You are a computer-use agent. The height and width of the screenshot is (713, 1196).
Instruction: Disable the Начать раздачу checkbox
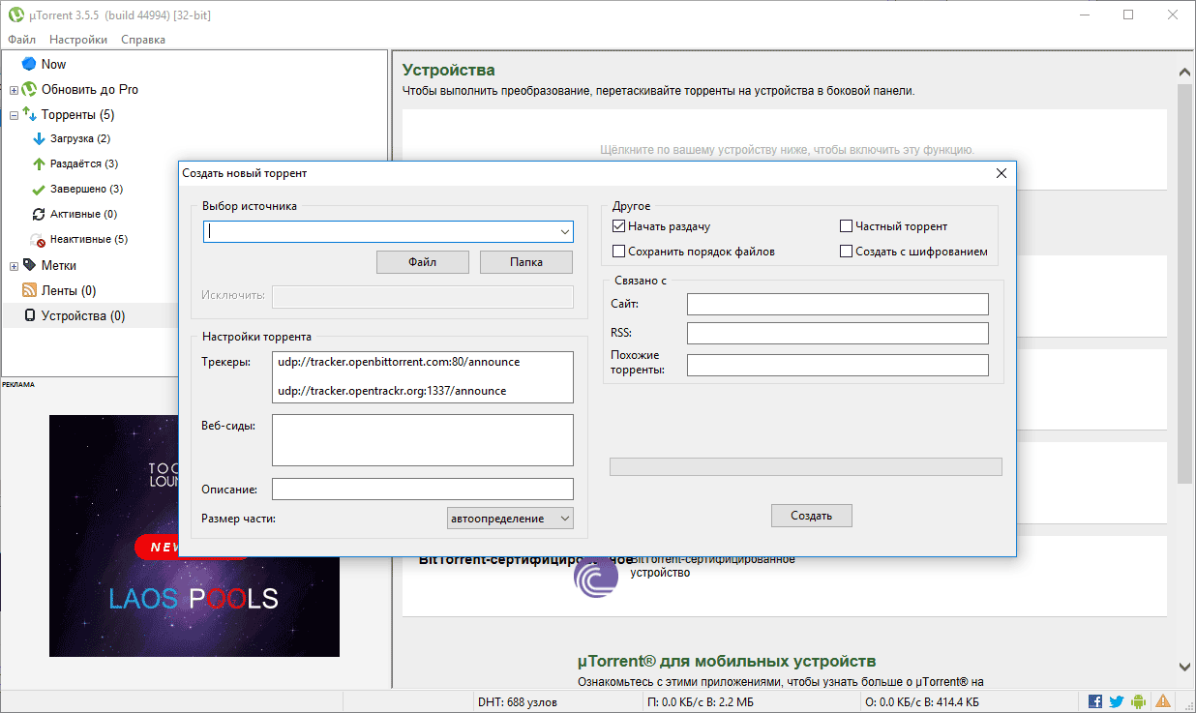(618, 225)
